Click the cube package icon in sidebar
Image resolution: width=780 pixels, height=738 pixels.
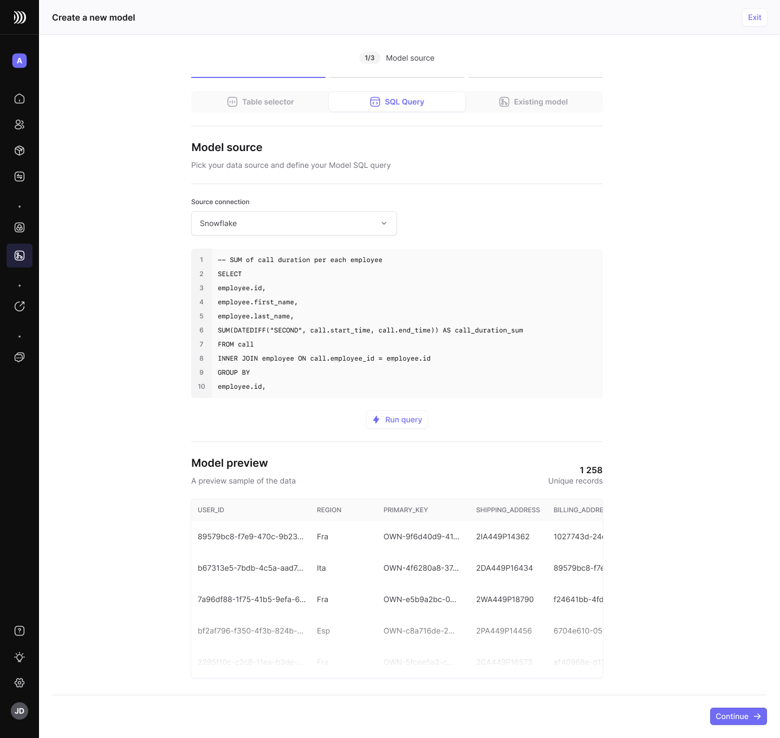[x=19, y=151]
